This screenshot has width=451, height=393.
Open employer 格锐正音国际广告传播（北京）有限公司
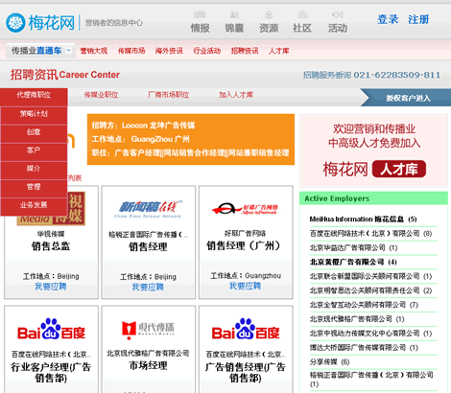[371, 379]
